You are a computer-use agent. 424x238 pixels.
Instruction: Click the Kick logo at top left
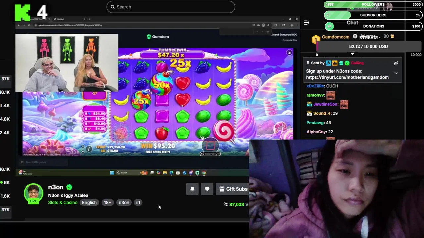pyautogui.click(x=22, y=12)
